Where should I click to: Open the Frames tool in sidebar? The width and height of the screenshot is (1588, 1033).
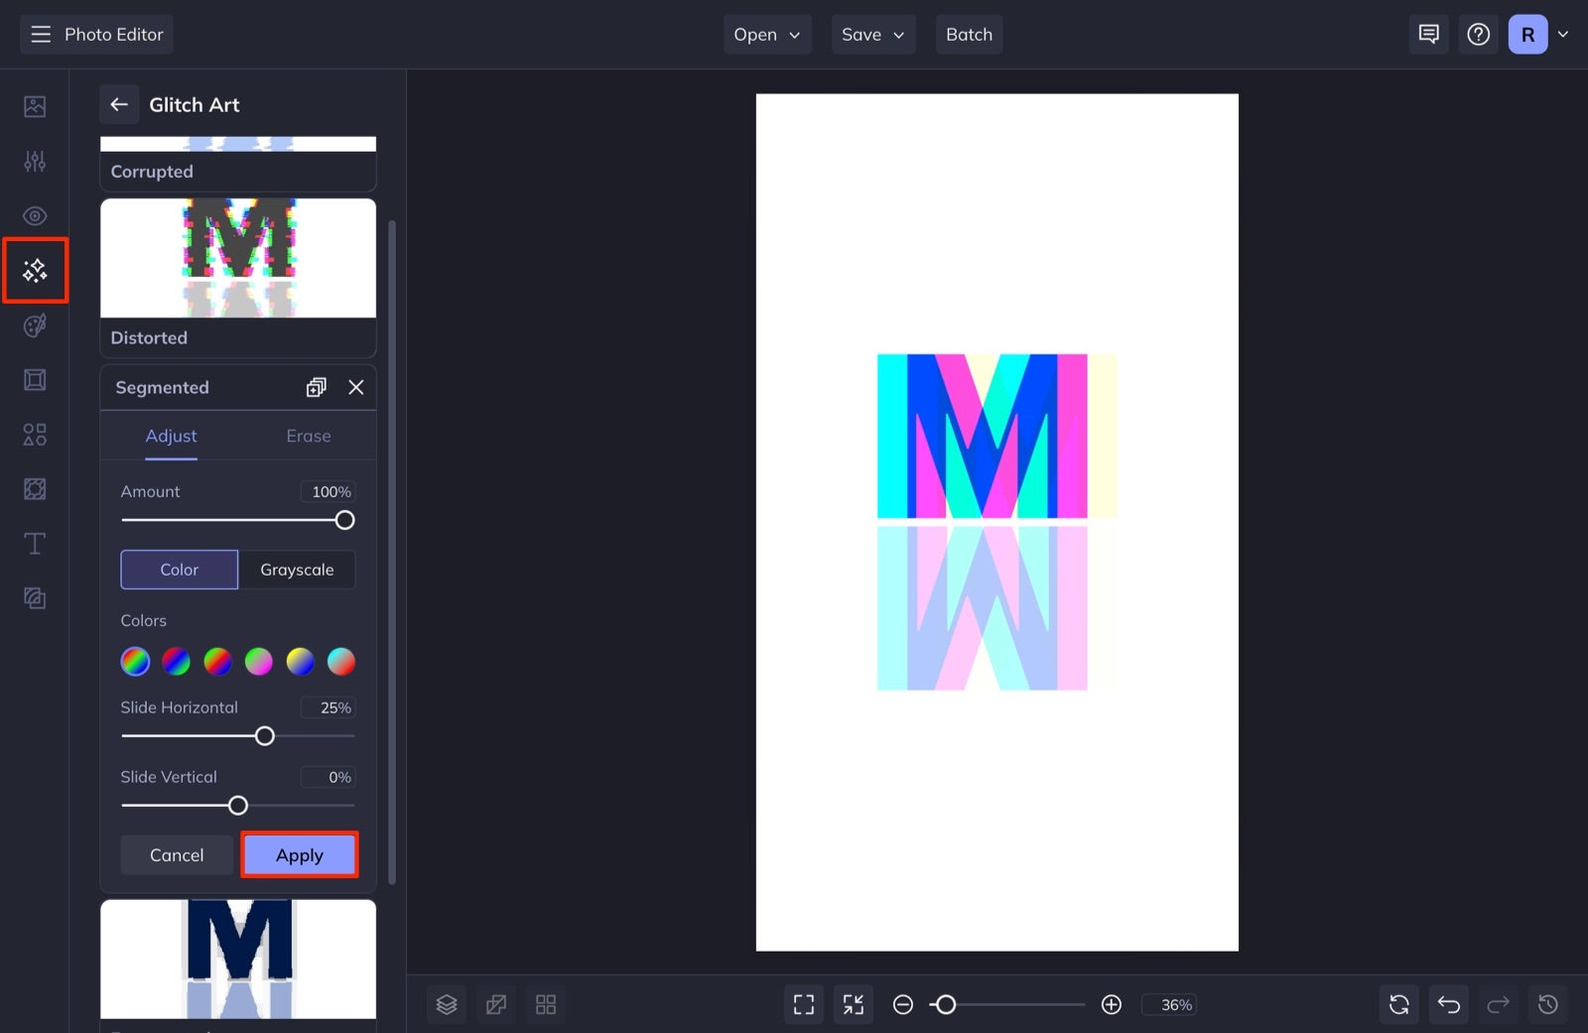(x=35, y=380)
